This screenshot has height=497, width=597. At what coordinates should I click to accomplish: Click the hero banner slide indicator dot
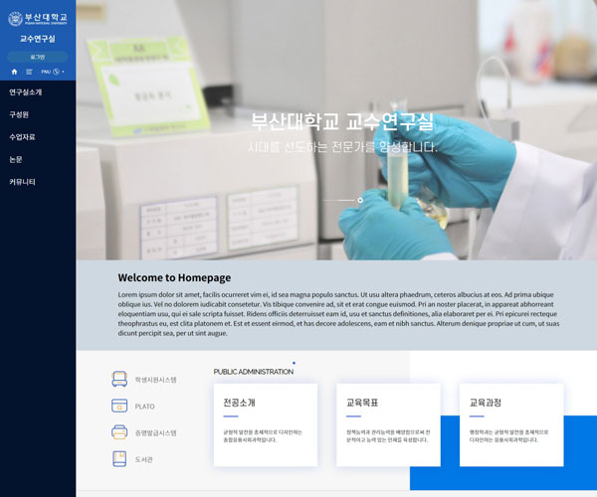click(359, 200)
